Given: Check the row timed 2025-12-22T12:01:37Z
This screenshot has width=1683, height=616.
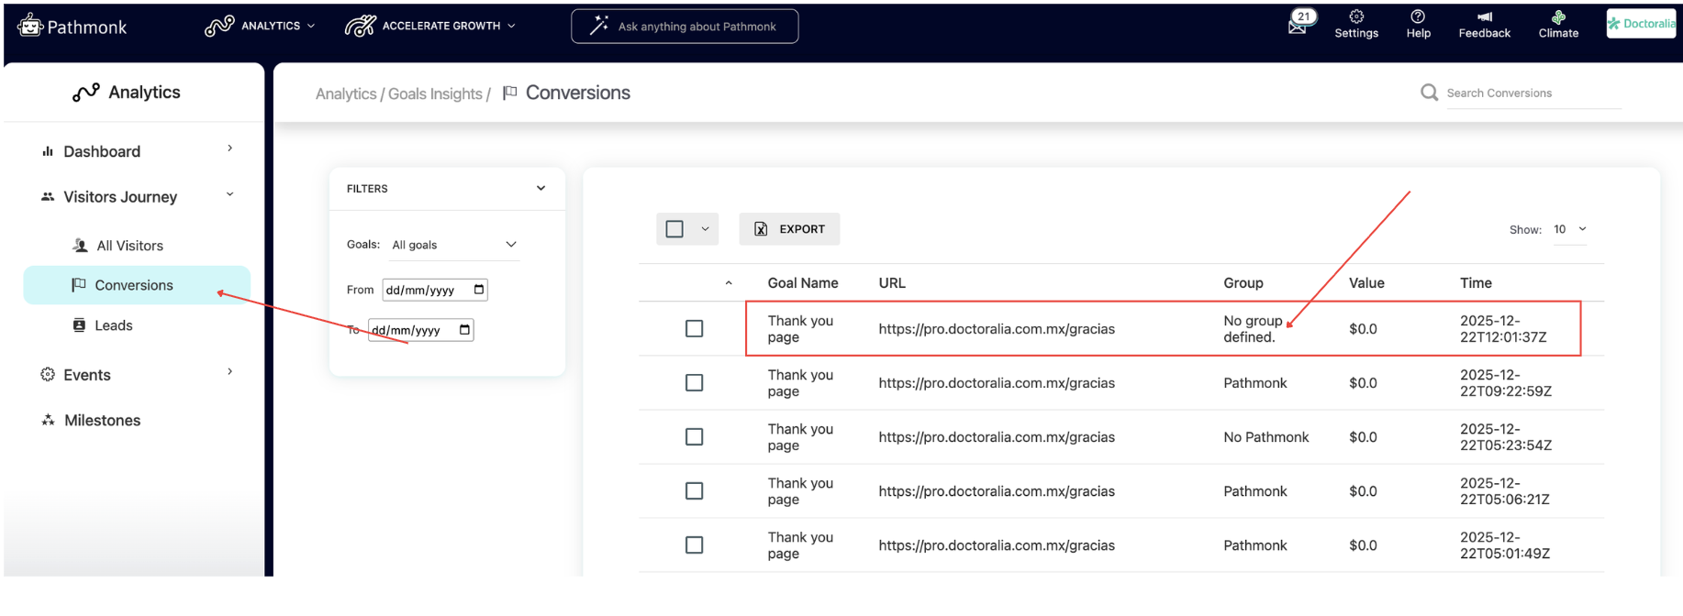Looking at the screenshot, I should [695, 328].
